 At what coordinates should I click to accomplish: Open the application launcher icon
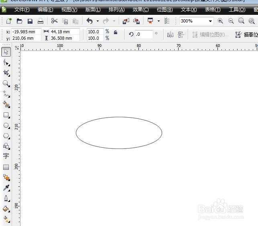[x=150, y=21]
